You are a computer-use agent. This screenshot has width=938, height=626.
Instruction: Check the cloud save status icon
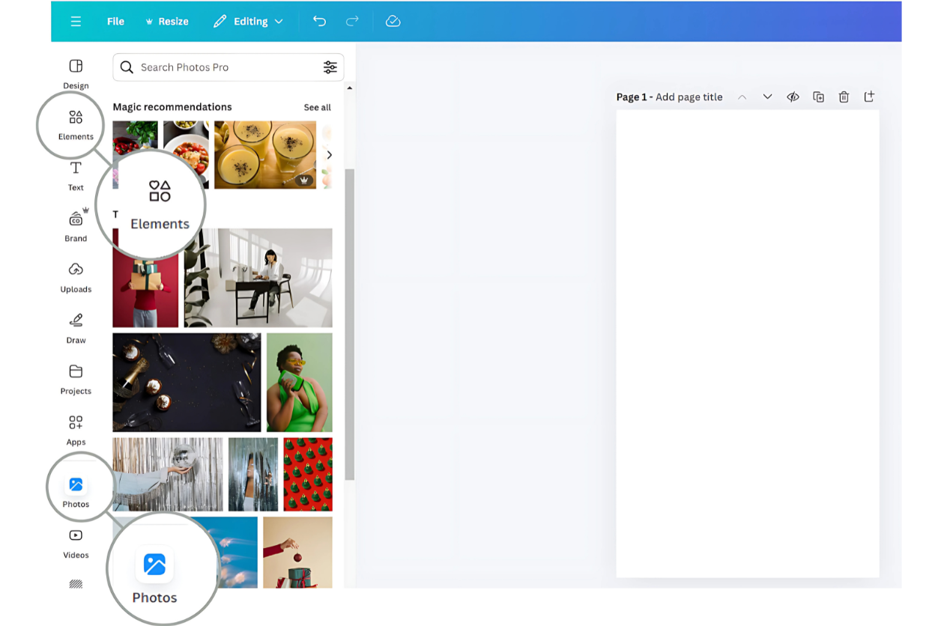[x=393, y=22]
